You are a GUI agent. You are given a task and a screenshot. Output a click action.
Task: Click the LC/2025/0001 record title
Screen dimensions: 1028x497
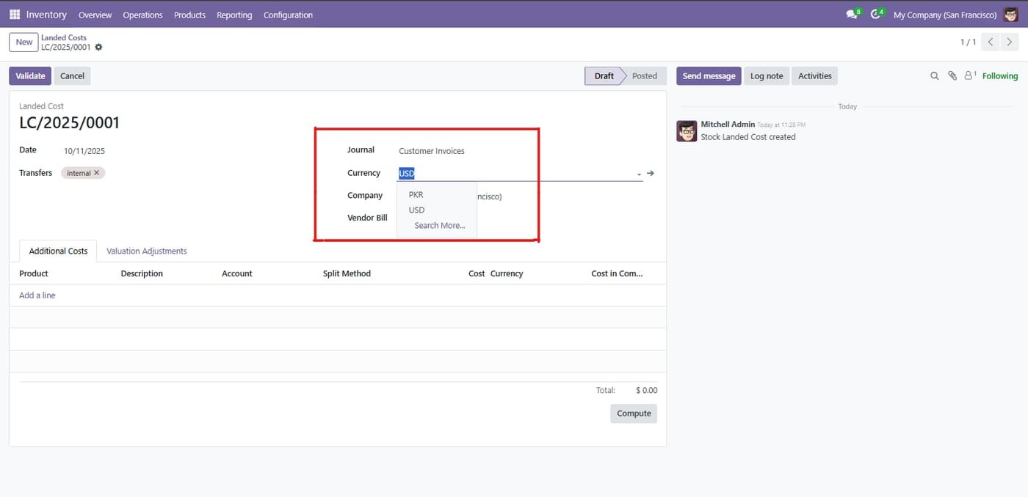[x=69, y=123]
